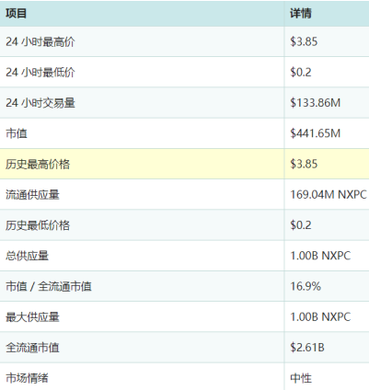Click the $3.85 value for 24 小时最高价

point(304,41)
